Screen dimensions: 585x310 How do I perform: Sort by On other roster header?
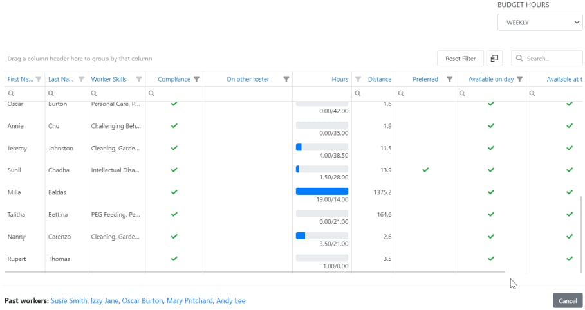(248, 79)
